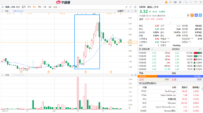Close the VOL indicator panel
Viewport: 203px width, 113px height.
[x=132, y=75]
